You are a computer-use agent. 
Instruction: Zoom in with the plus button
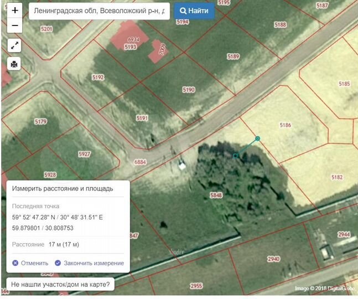click(14, 10)
